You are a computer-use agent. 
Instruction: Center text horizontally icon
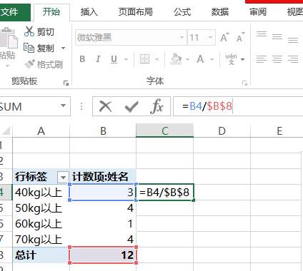point(277,59)
